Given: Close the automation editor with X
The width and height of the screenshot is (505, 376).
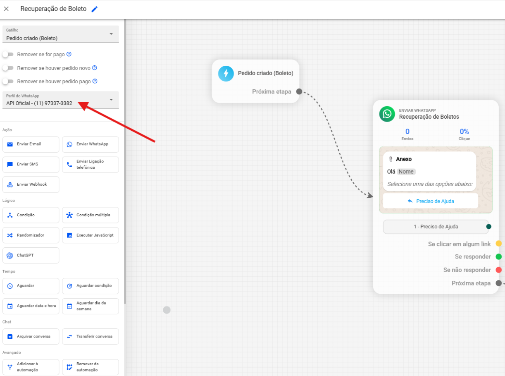Looking at the screenshot, I should pos(6,9).
